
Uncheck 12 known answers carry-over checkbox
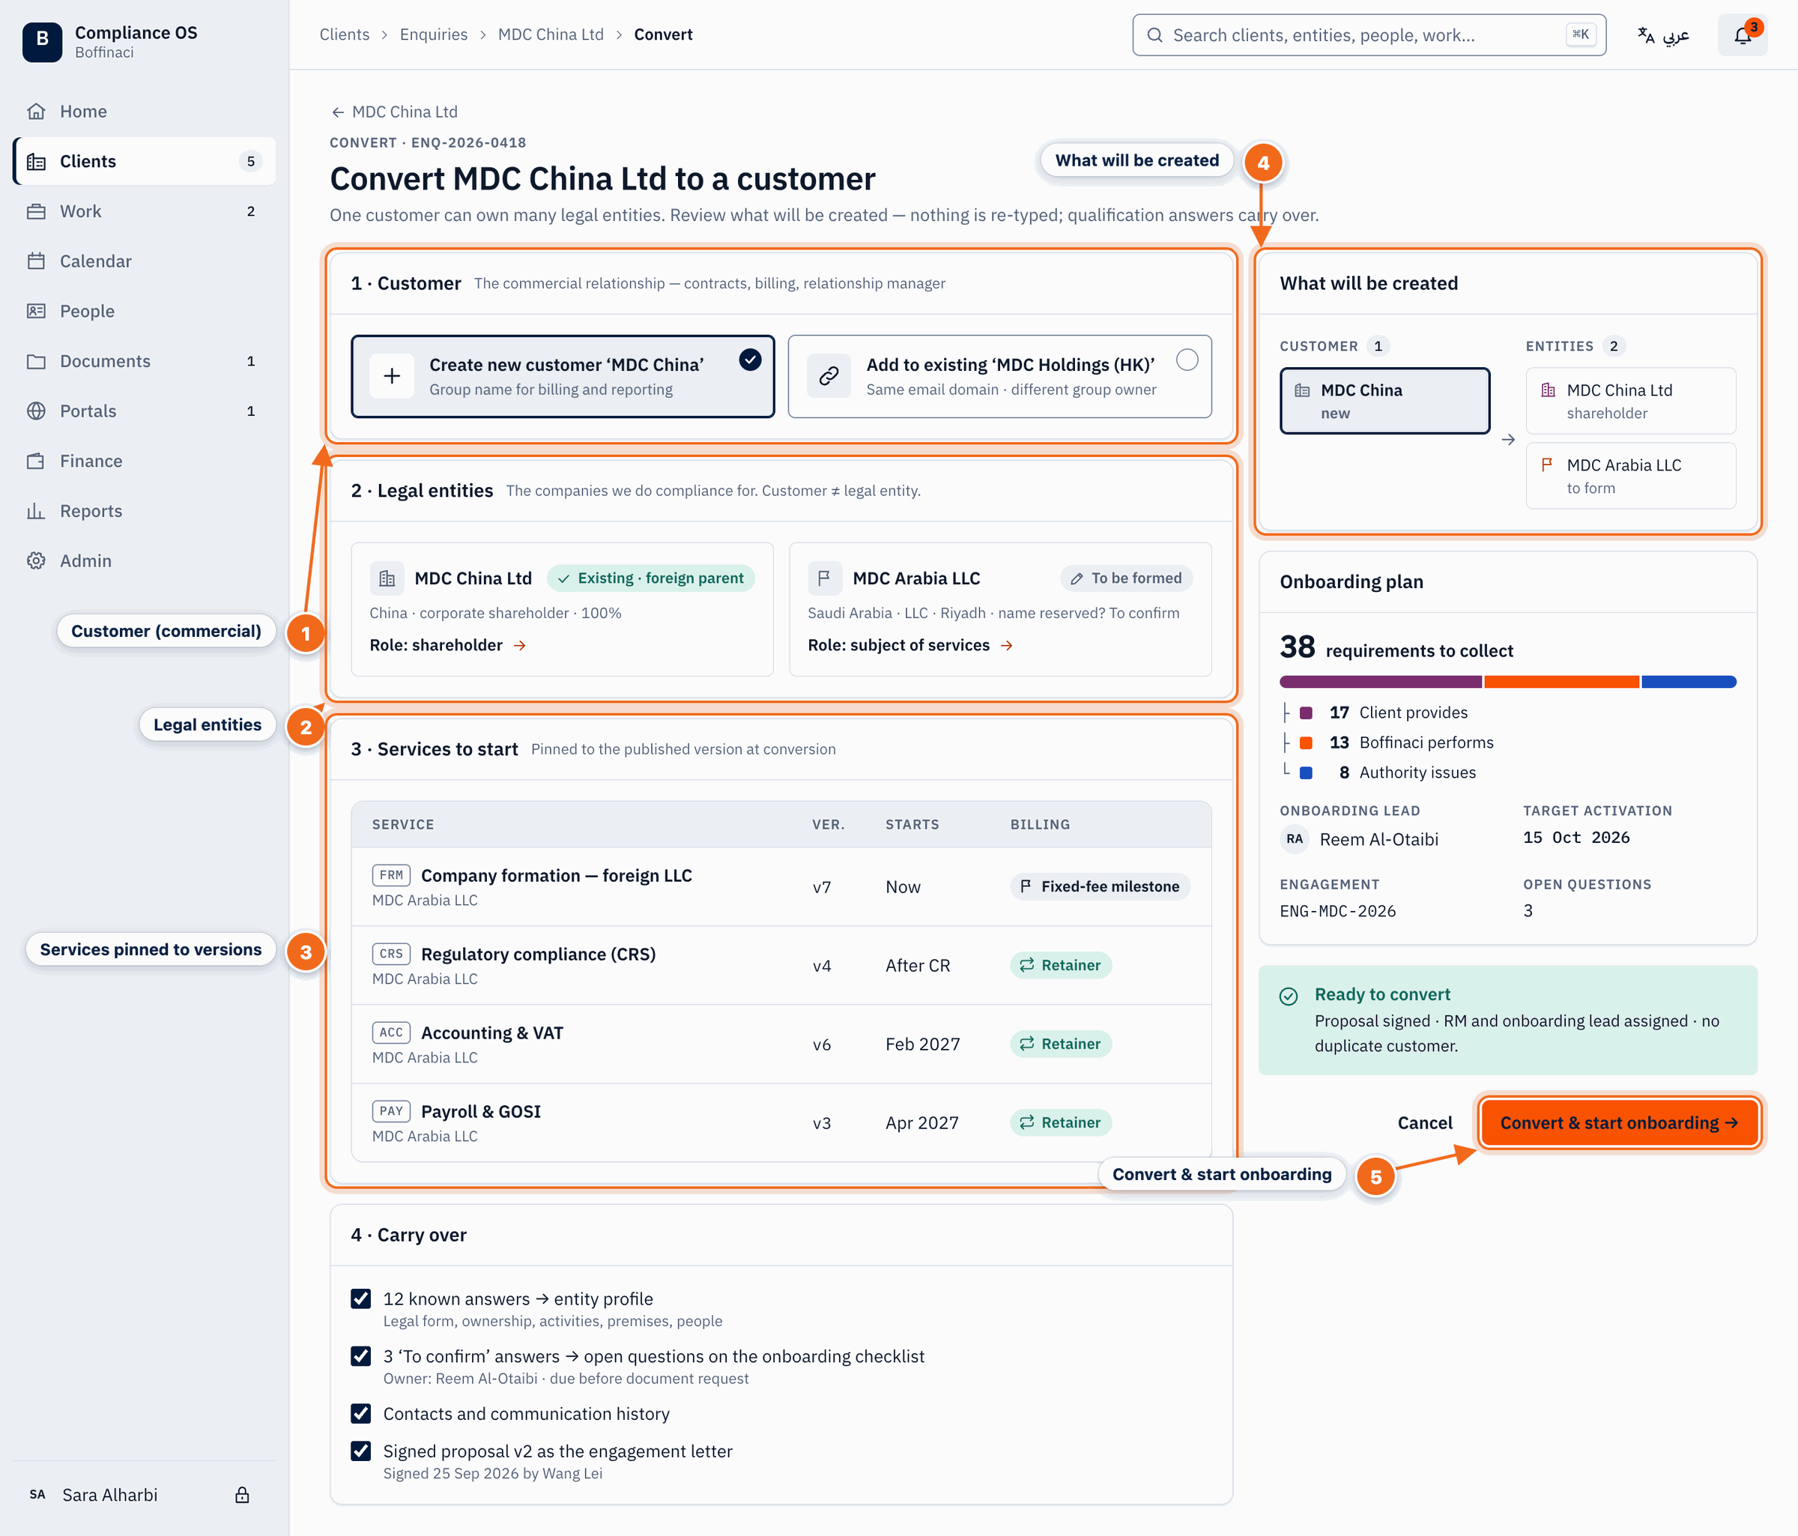[361, 1298]
